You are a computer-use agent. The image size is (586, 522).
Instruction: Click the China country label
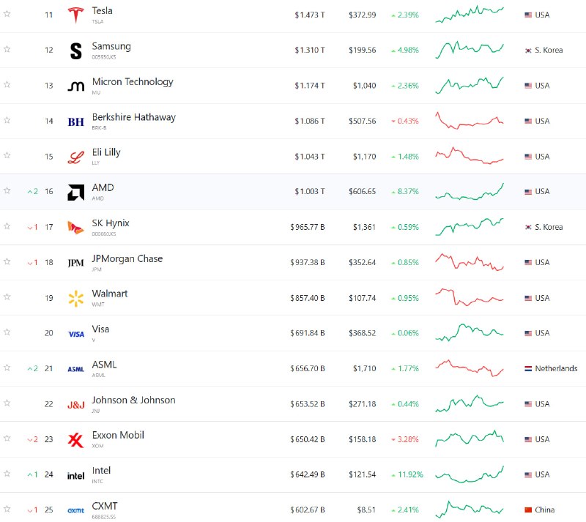coord(544,510)
